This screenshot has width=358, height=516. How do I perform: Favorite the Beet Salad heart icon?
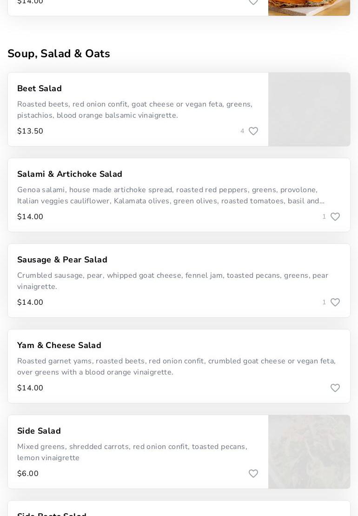pyautogui.click(x=253, y=131)
